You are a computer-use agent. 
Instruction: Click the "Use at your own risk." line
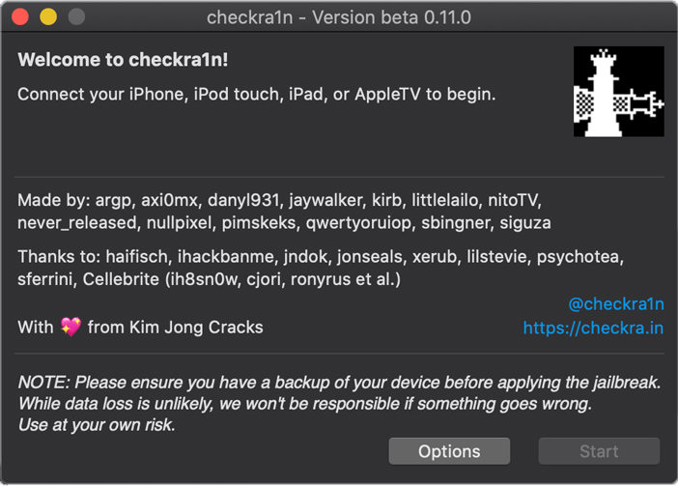tap(97, 425)
